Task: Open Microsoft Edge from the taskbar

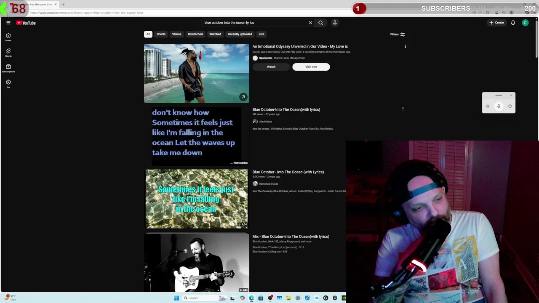Action: (251, 298)
